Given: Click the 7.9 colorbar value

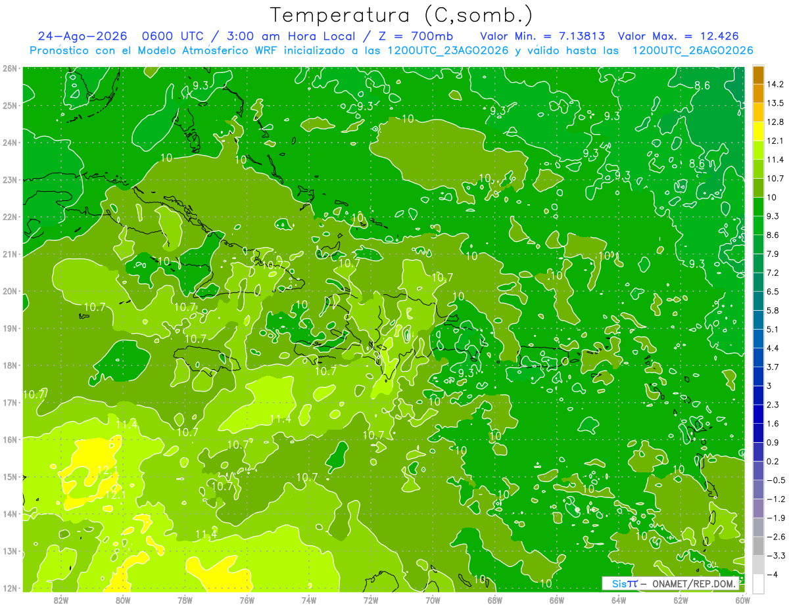Looking at the screenshot, I should coord(773,254).
